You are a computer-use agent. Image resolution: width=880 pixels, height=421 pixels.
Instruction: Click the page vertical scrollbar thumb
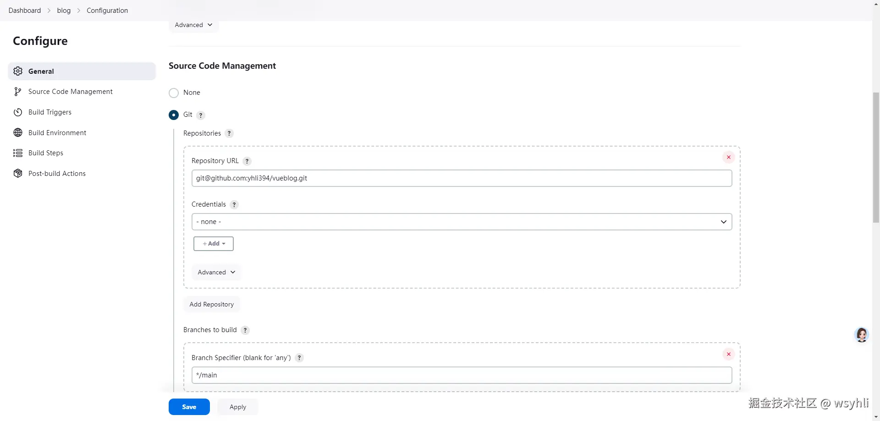pyautogui.click(x=876, y=156)
